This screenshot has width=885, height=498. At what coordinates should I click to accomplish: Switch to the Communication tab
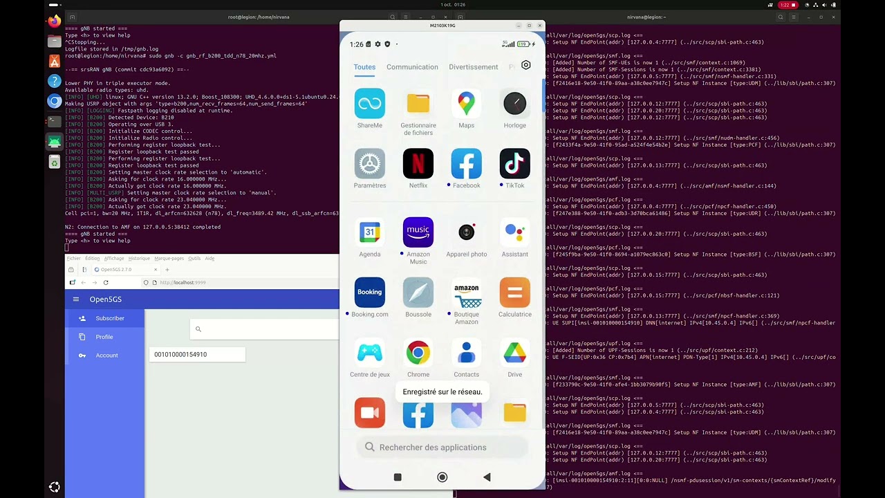(x=412, y=67)
